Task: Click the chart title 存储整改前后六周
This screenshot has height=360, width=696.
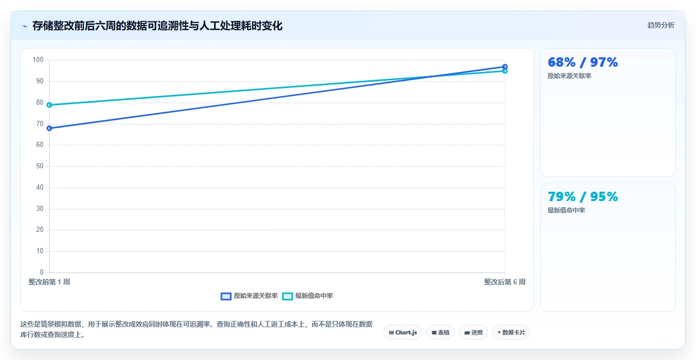Action: [x=157, y=26]
